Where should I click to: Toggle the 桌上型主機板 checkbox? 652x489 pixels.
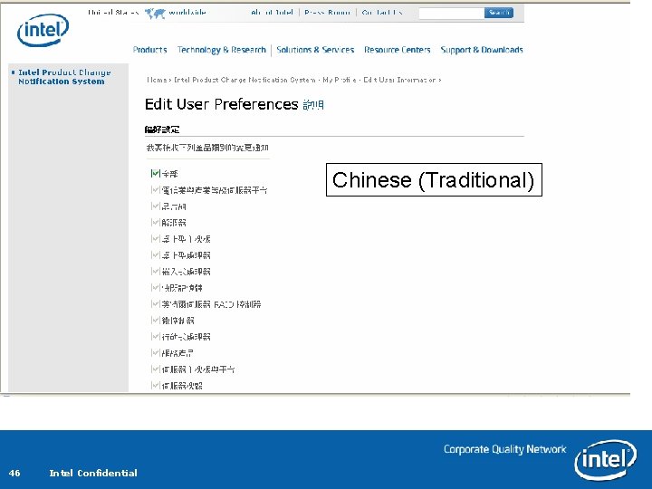(156, 239)
